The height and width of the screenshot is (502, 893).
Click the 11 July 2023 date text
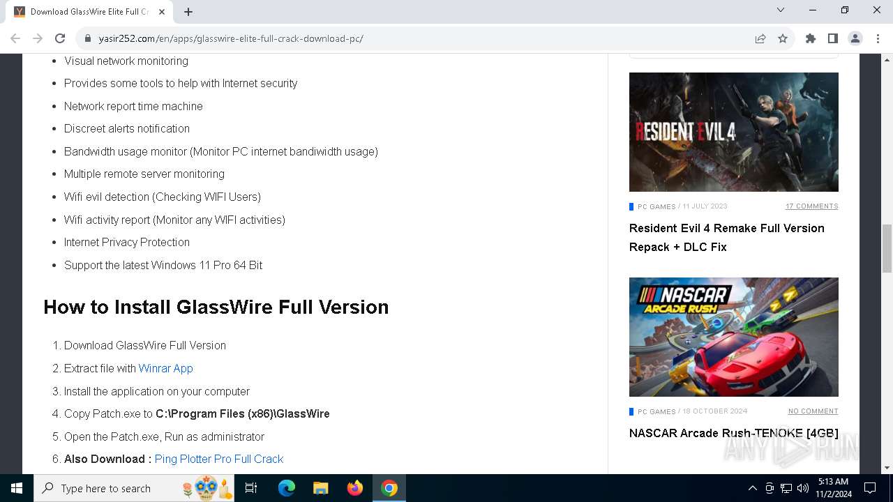(x=705, y=206)
